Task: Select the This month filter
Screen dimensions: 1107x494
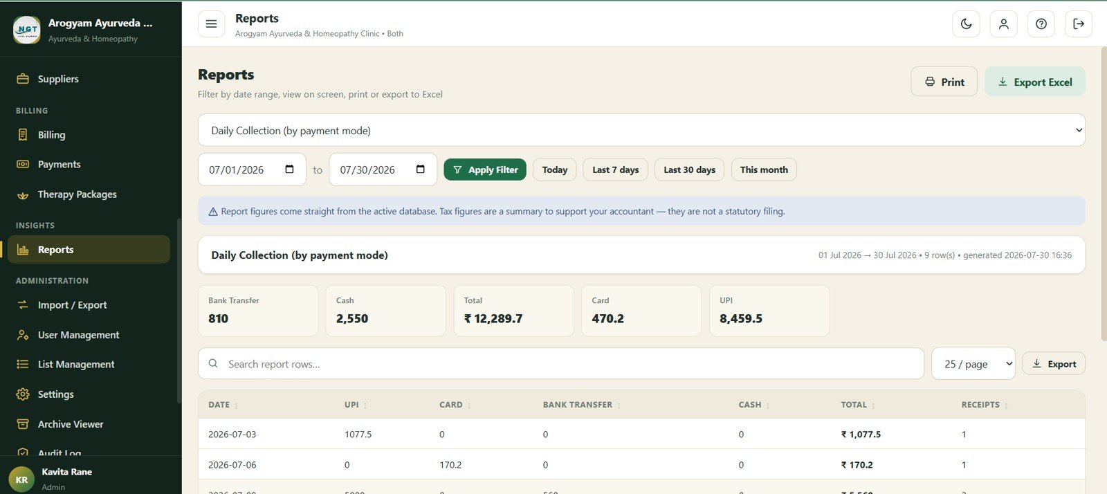Action: pyautogui.click(x=764, y=170)
